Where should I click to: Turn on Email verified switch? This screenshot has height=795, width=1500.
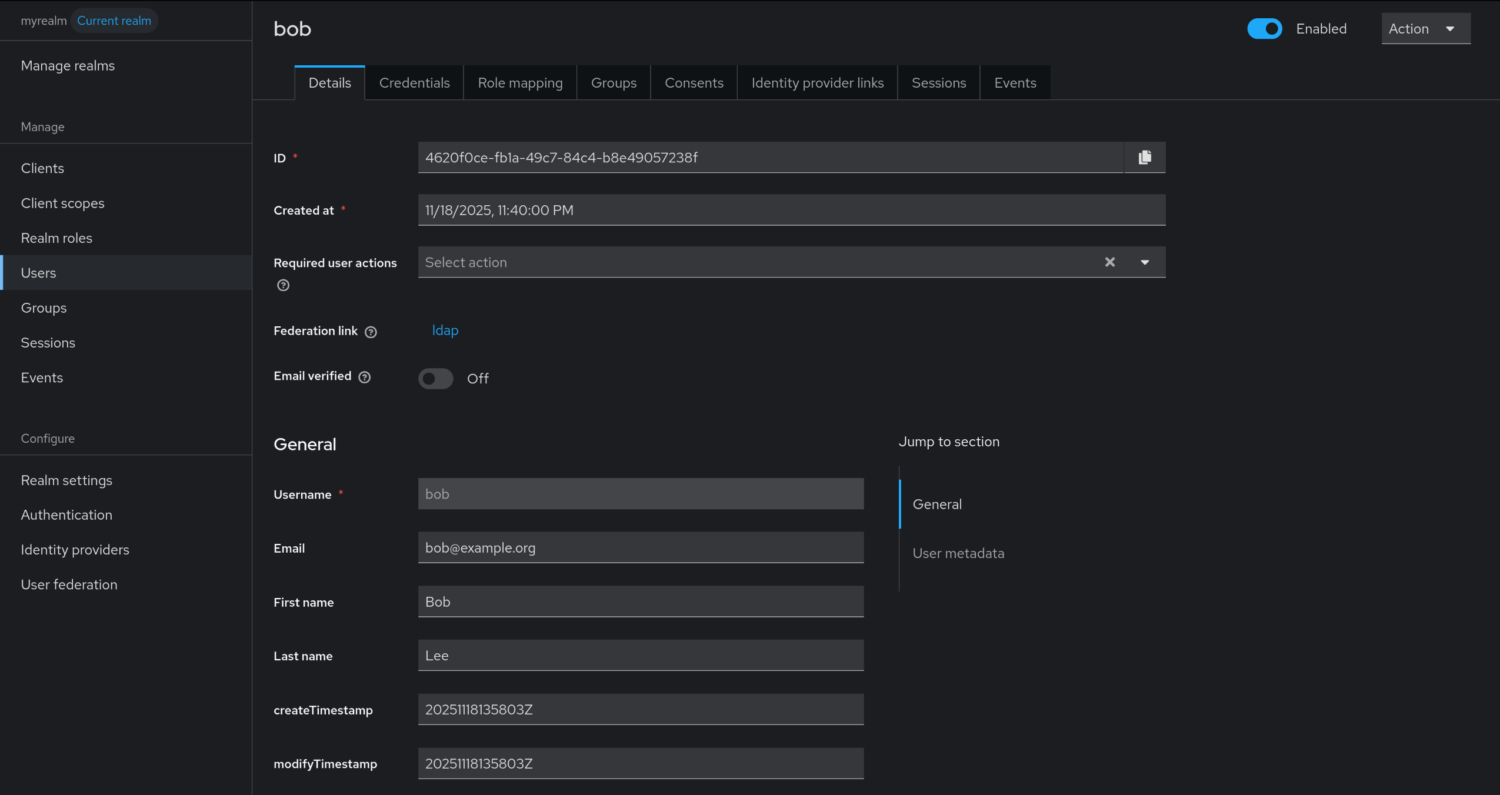coord(436,379)
